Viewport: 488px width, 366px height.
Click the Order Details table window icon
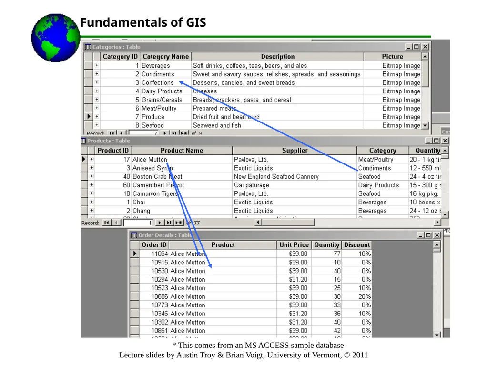(x=134, y=235)
